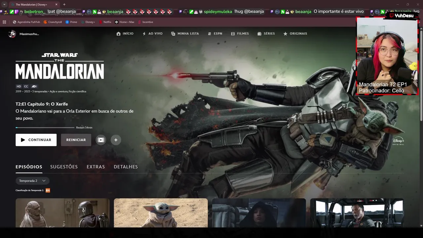Open the episode thumbnail showing Baby Yoda

click(161, 213)
